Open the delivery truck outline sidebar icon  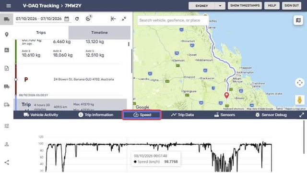click(7, 105)
